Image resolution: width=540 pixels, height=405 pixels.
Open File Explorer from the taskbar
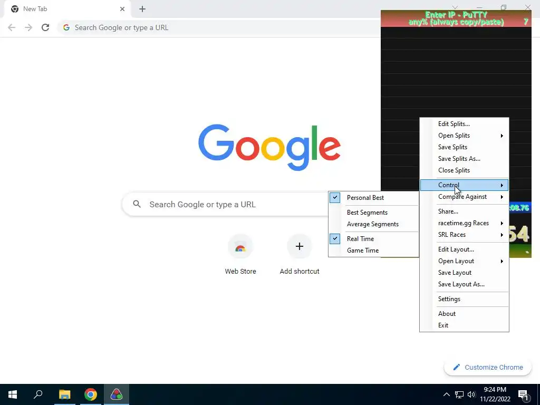click(64, 394)
